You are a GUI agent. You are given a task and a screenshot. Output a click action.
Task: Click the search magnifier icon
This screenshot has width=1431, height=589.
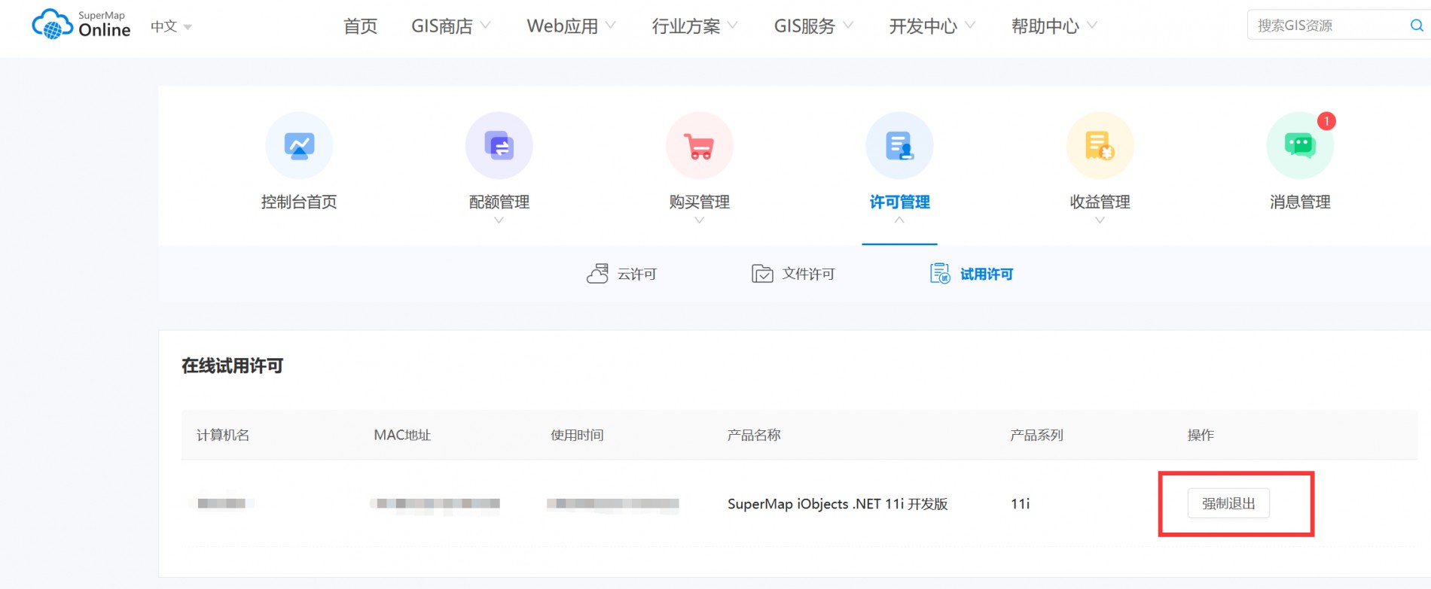coord(1417,26)
